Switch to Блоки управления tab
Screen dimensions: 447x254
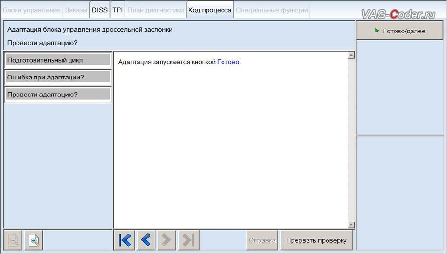(32, 10)
